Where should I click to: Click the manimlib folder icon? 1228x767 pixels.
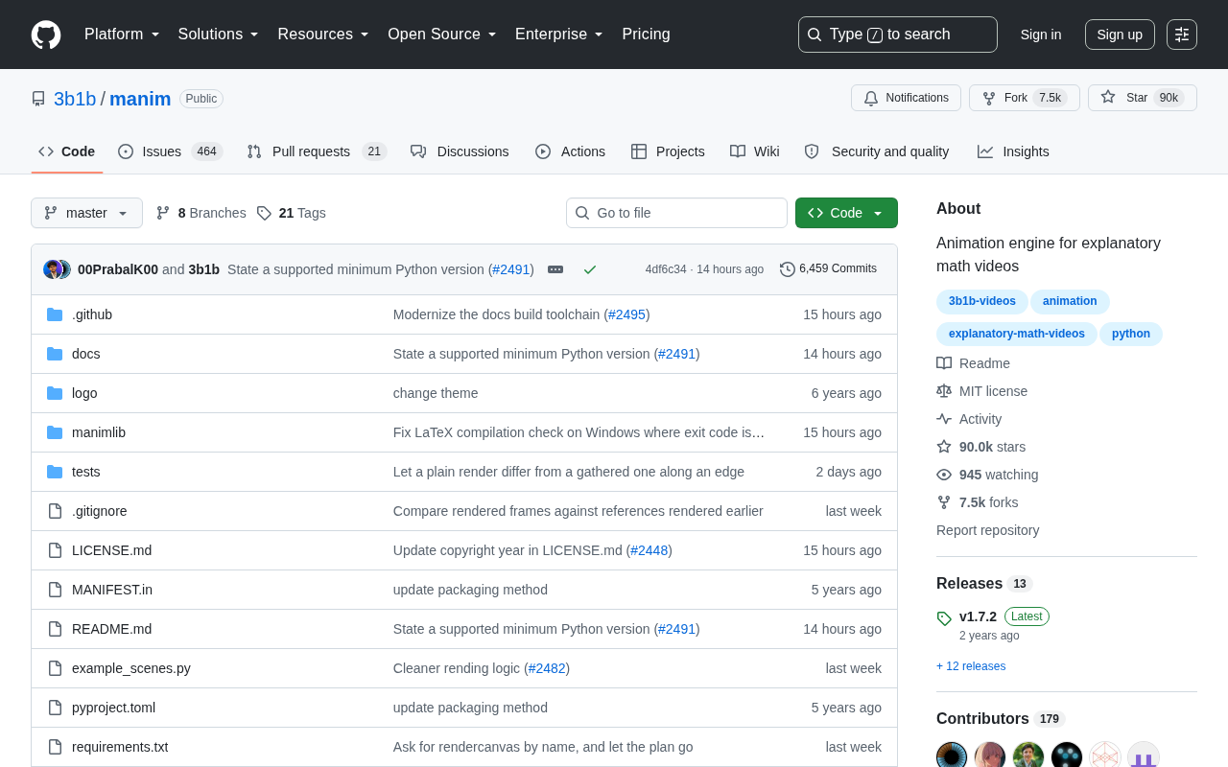[55, 432]
